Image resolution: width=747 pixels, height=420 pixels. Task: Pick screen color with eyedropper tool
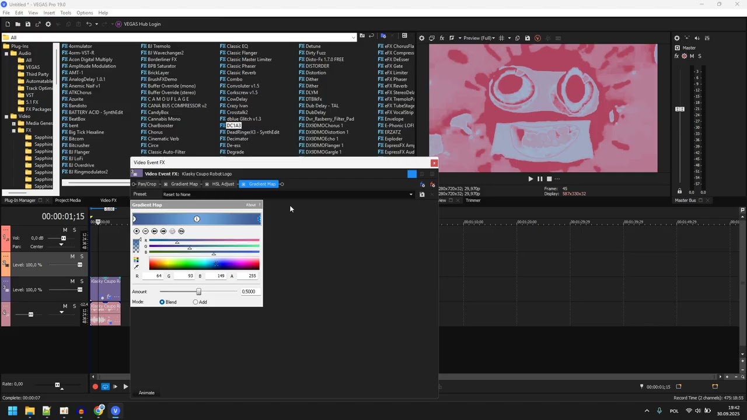(137, 267)
